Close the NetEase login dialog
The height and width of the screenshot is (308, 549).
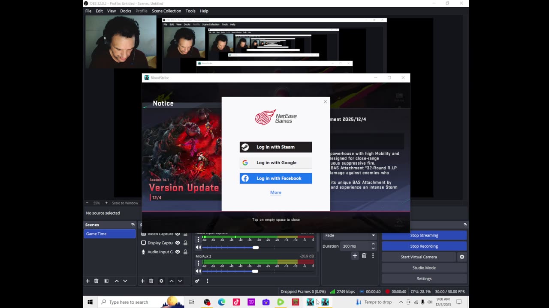(x=325, y=102)
